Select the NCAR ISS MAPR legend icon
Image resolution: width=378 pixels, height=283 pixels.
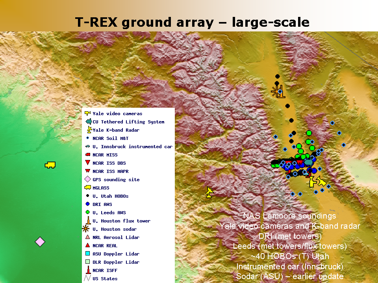tap(88, 171)
